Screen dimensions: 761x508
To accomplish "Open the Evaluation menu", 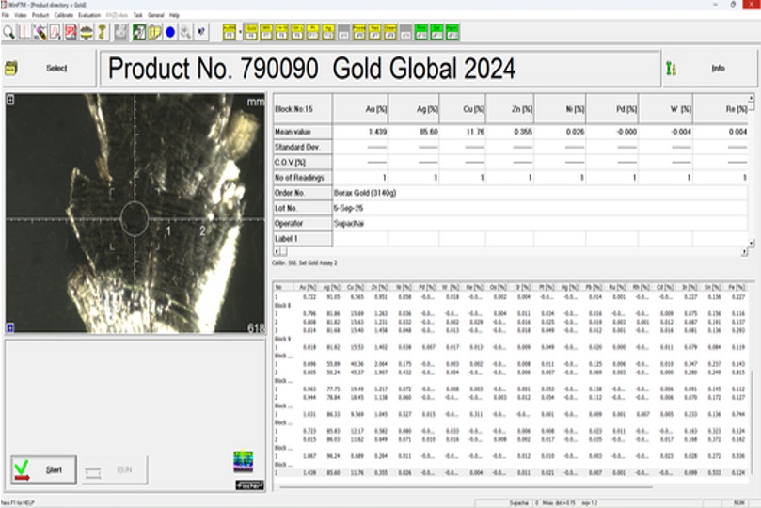I will (89, 15).
